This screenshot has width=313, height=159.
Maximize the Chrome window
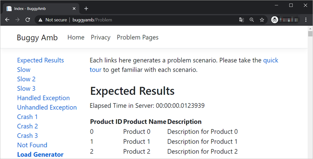(291, 5)
